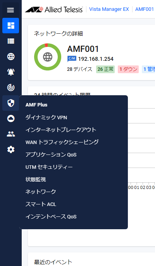The width and height of the screenshot is (155, 266).
Task: Open user management people icon
Action: point(11,134)
